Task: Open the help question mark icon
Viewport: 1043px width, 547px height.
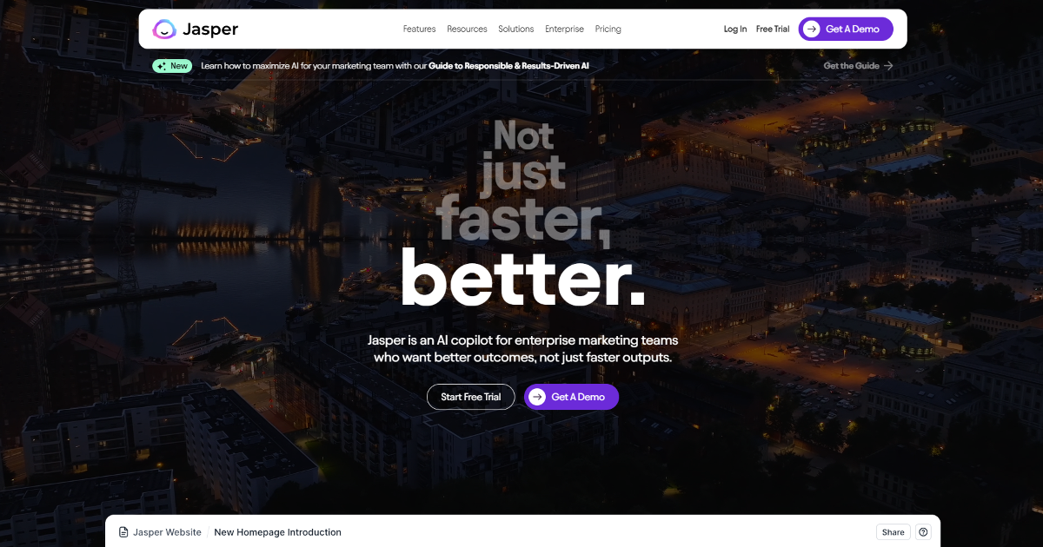Action: (923, 532)
